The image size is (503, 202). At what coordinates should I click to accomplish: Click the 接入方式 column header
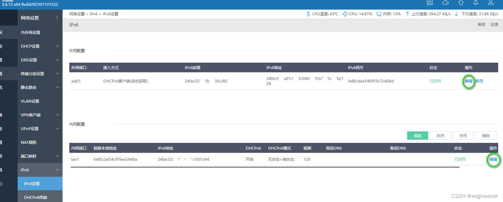click(x=111, y=68)
